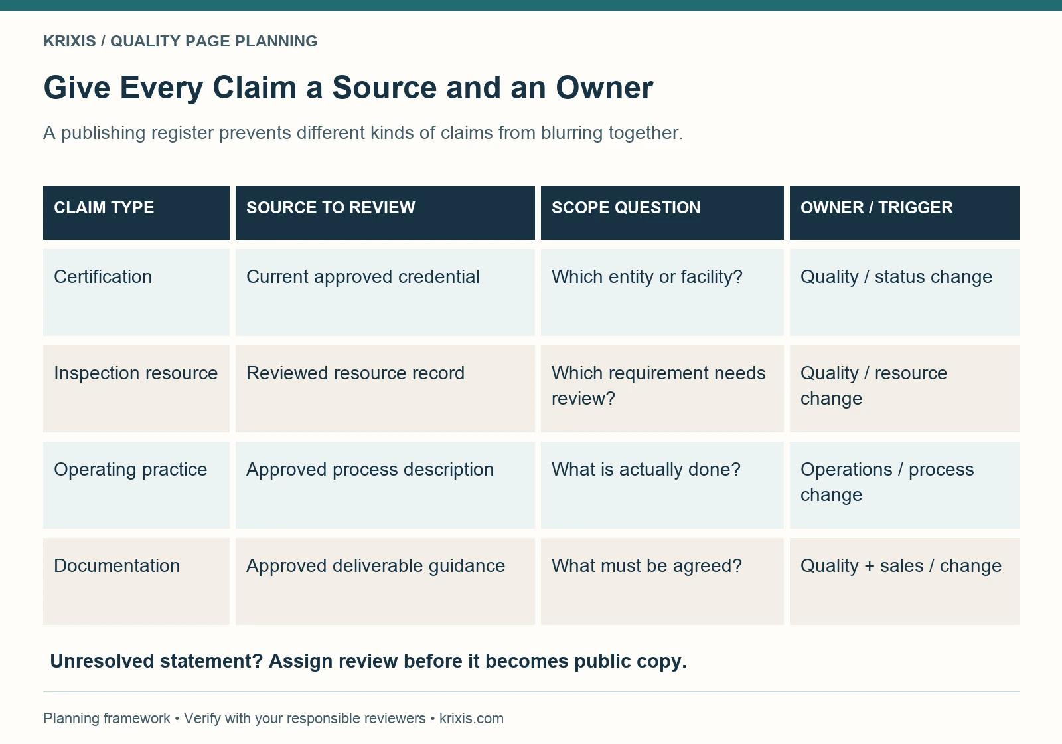This screenshot has height=744, width=1062.
Task: Click the 'KRIXIS / QUALITY PAGE PLANNING' breadcrumb text
Action: tap(180, 41)
